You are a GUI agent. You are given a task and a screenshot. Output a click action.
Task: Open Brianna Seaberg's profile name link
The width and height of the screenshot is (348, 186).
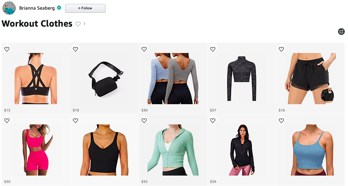pos(37,8)
